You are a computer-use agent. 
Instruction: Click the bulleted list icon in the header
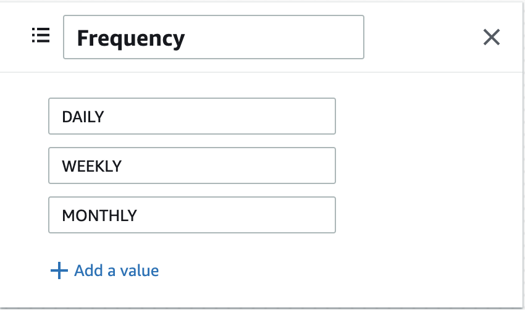tap(41, 35)
